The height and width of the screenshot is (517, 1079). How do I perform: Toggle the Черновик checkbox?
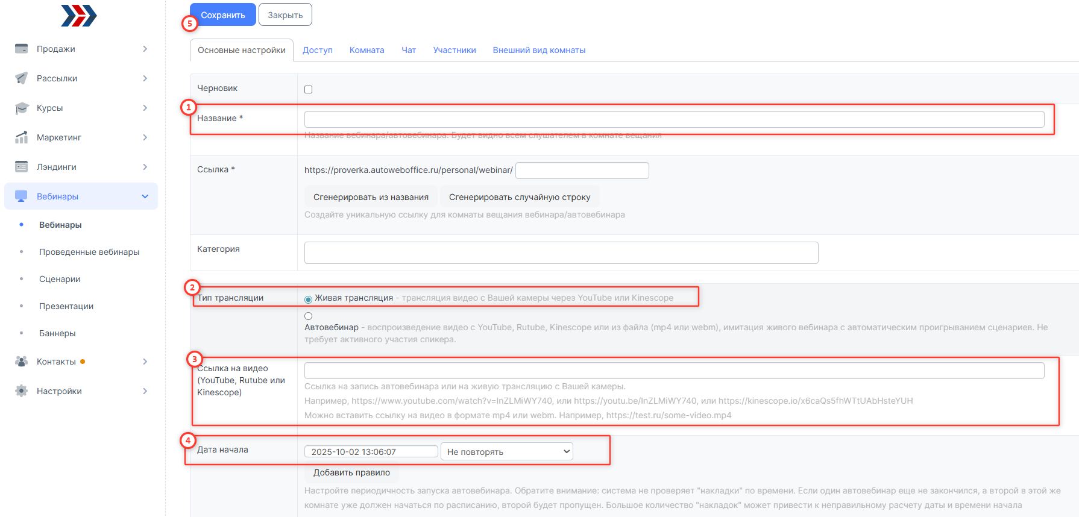pos(308,89)
